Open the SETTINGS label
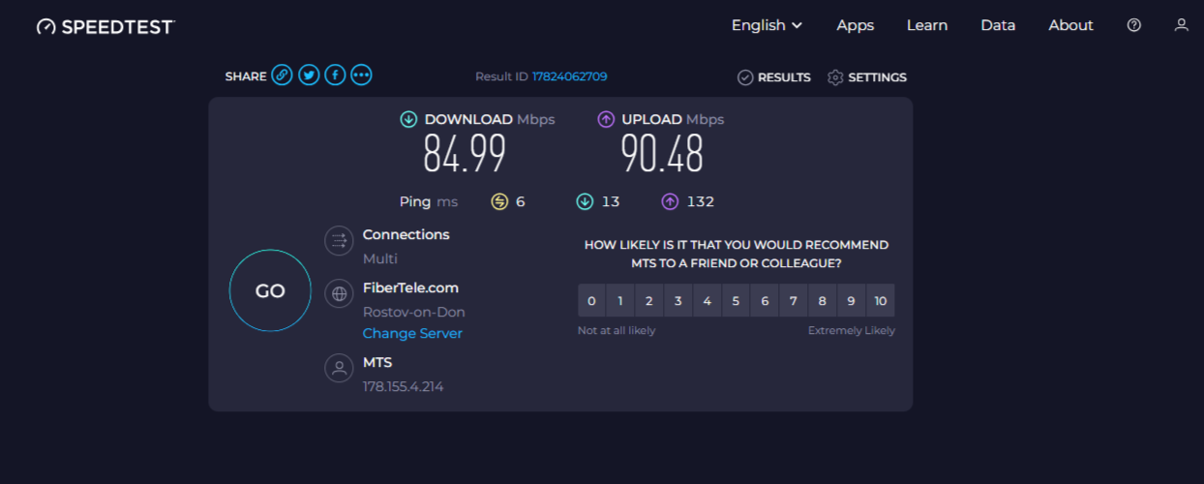This screenshot has width=1204, height=484. [x=877, y=77]
